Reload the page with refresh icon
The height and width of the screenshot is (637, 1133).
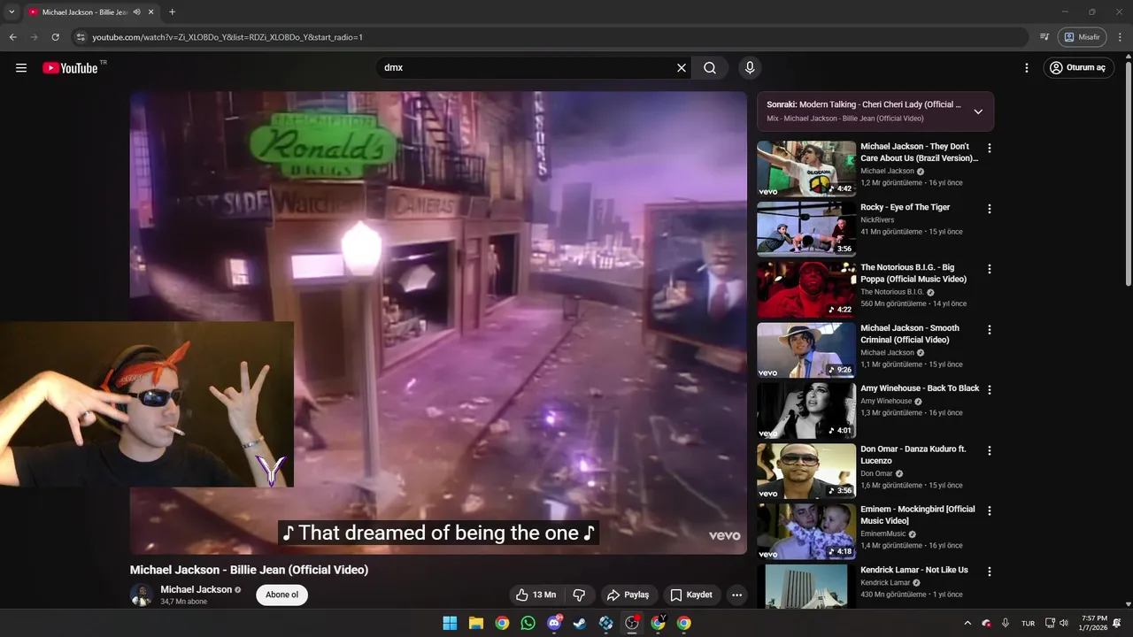[55, 37]
